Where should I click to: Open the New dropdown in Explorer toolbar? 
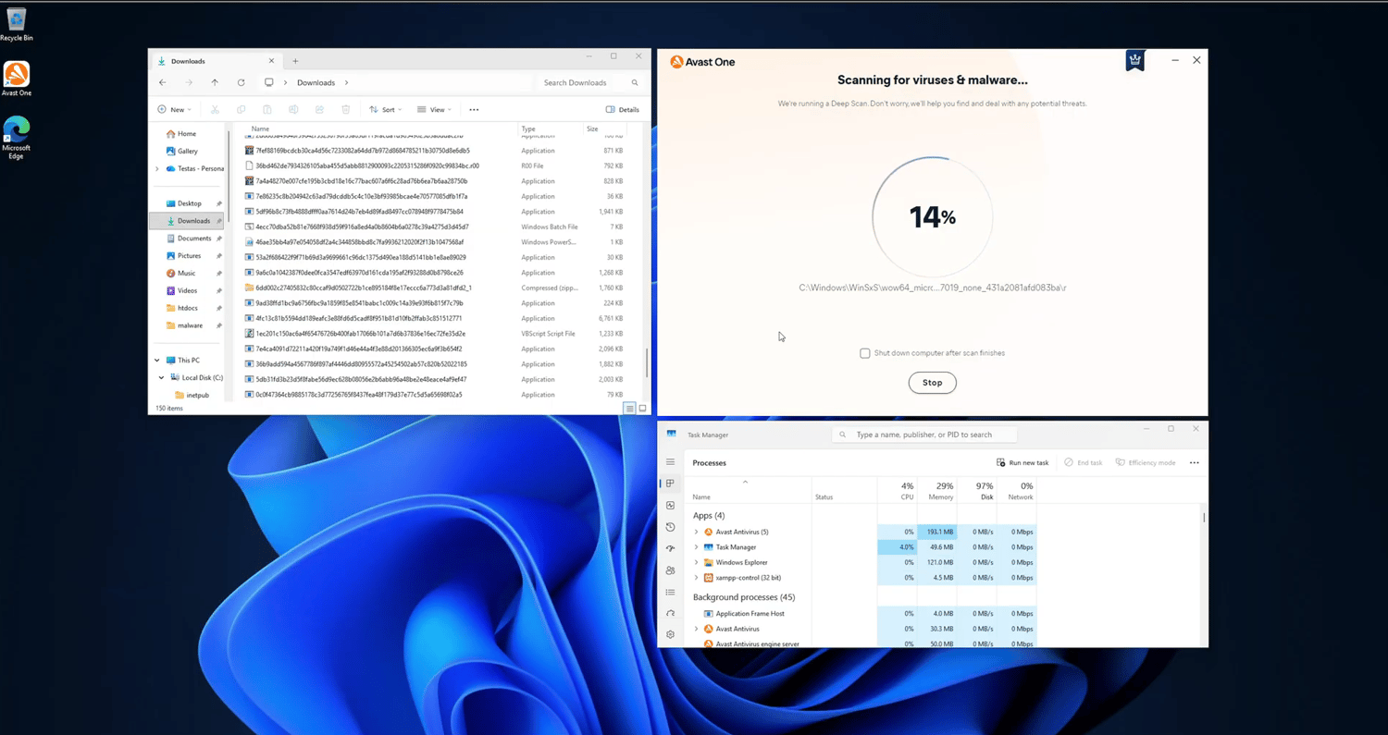coord(175,109)
